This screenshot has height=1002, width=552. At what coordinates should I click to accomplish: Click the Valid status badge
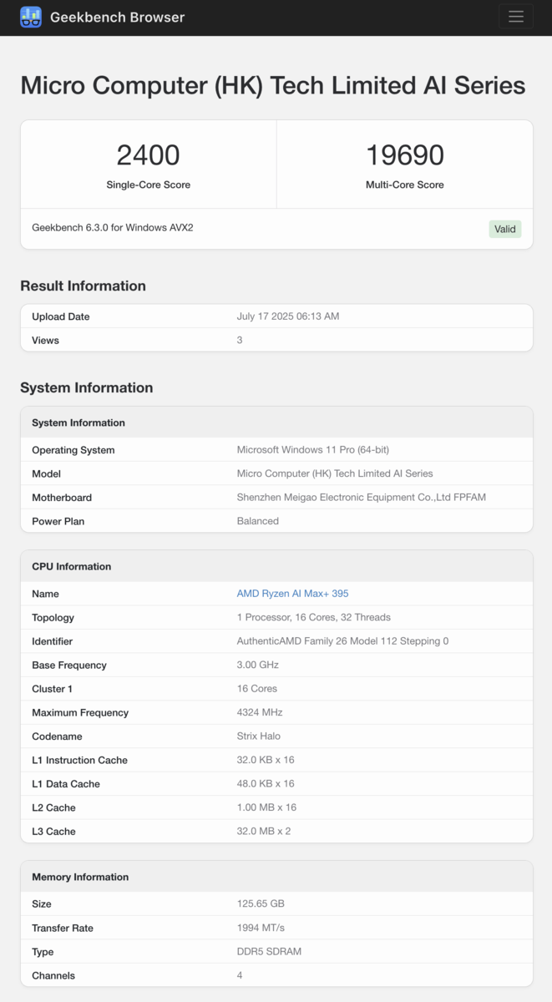pyautogui.click(x=504, y=229)
